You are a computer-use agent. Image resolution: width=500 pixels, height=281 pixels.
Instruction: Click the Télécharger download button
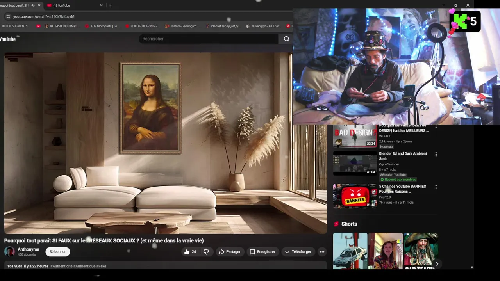[x=298, y=252]
